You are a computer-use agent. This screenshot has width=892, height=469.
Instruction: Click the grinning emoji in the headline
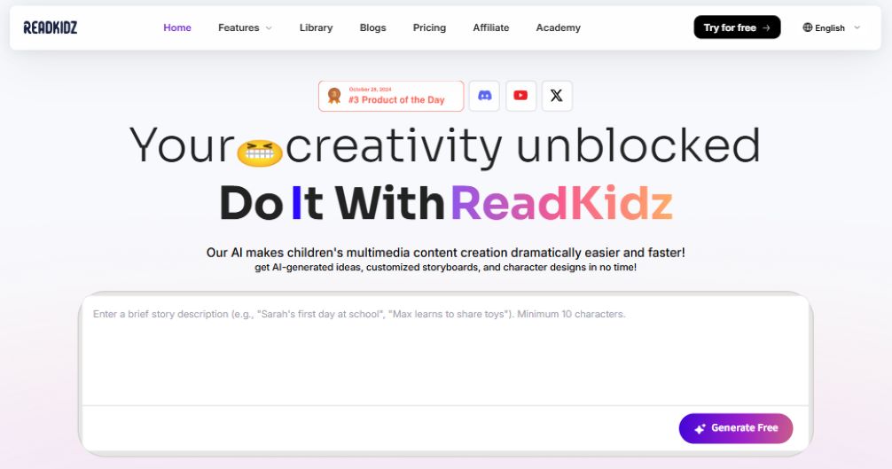tap(260, 152)
